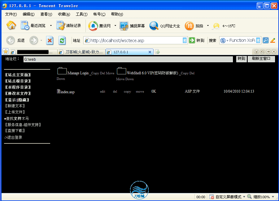Click the 后退 back arrow button

point(11,40)
